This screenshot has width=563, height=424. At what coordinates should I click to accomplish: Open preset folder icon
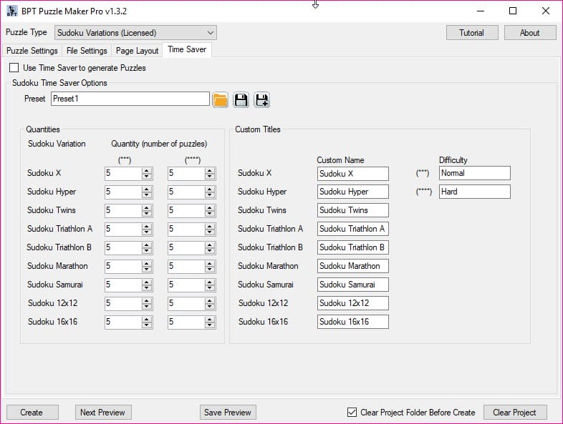(x=220, y=99)
